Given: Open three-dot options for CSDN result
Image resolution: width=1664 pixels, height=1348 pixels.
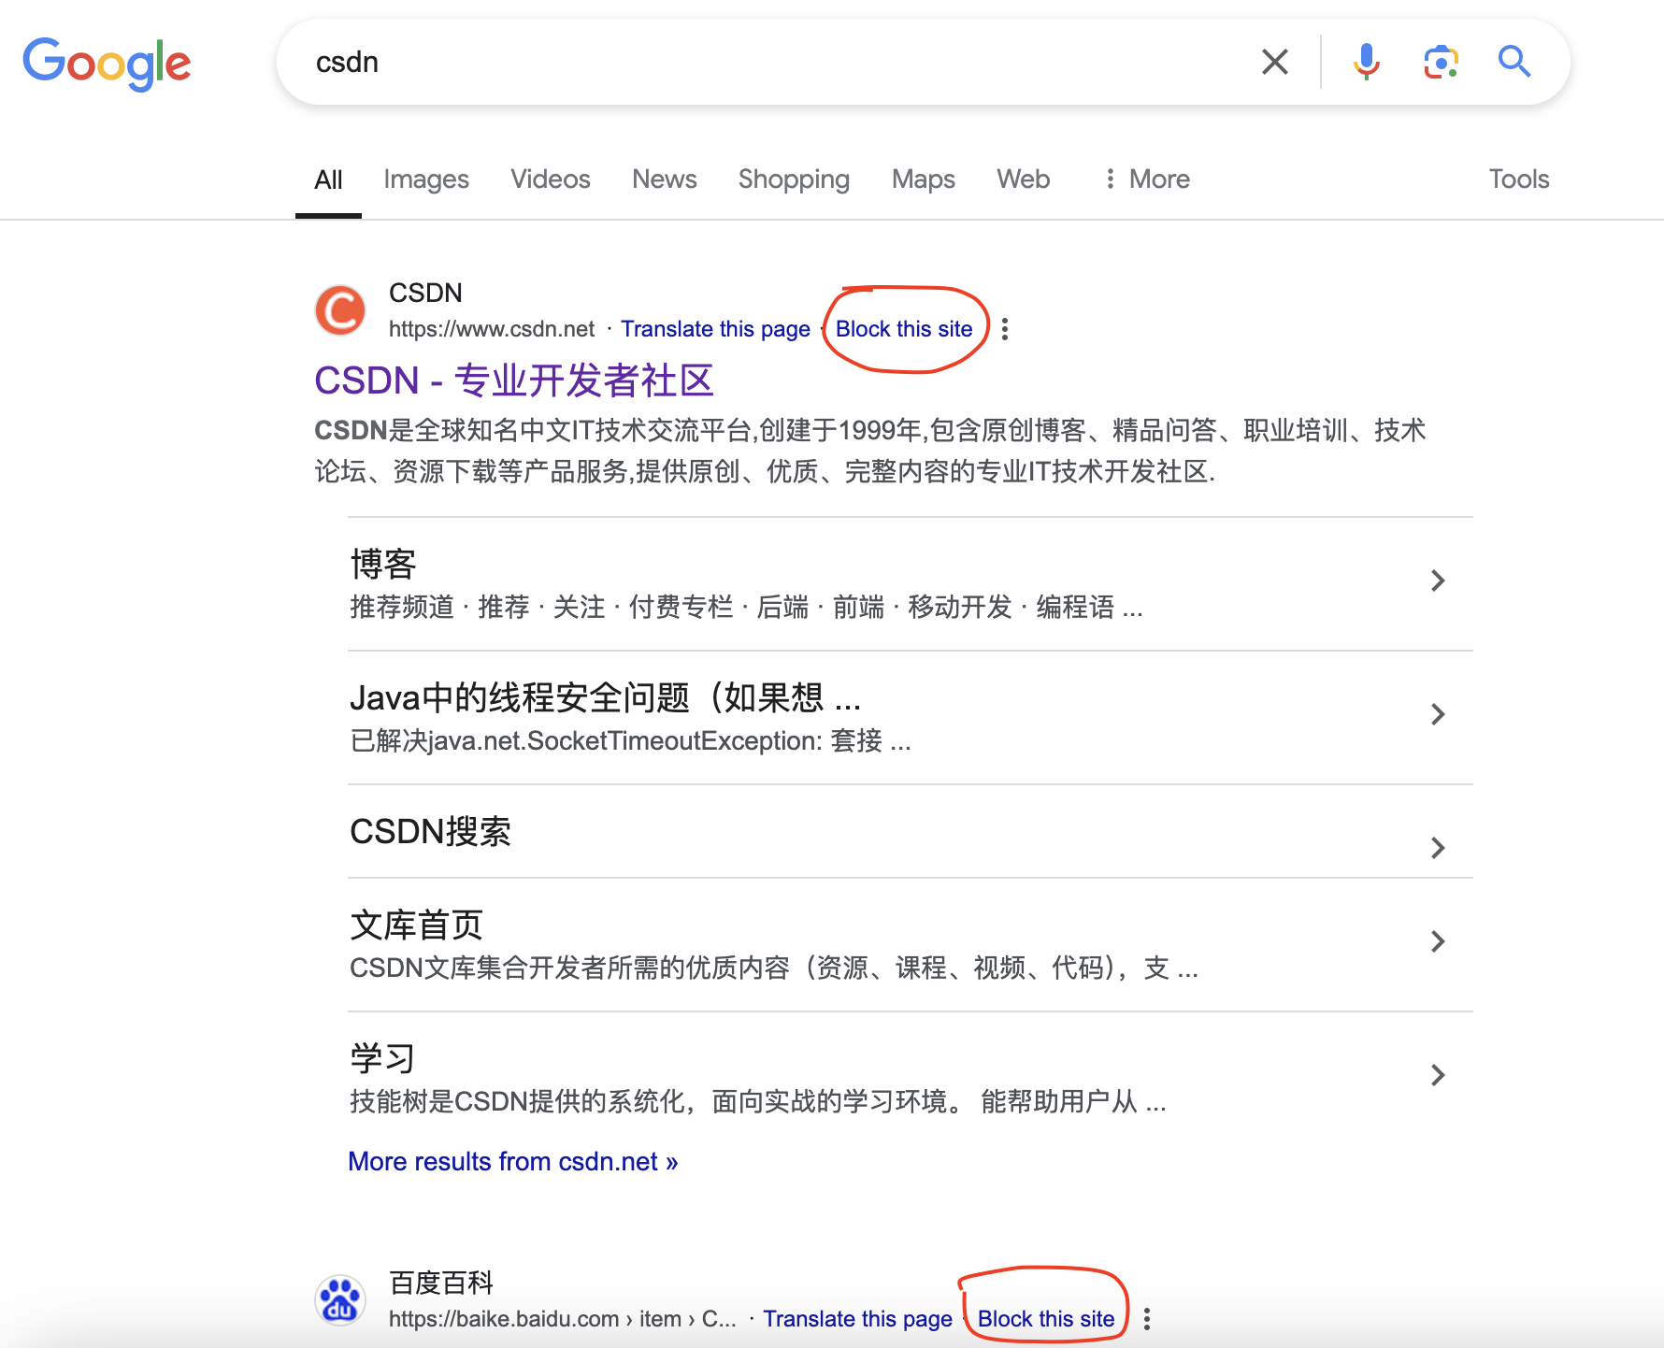Looking at the screenshot, I should (1005, 329).
